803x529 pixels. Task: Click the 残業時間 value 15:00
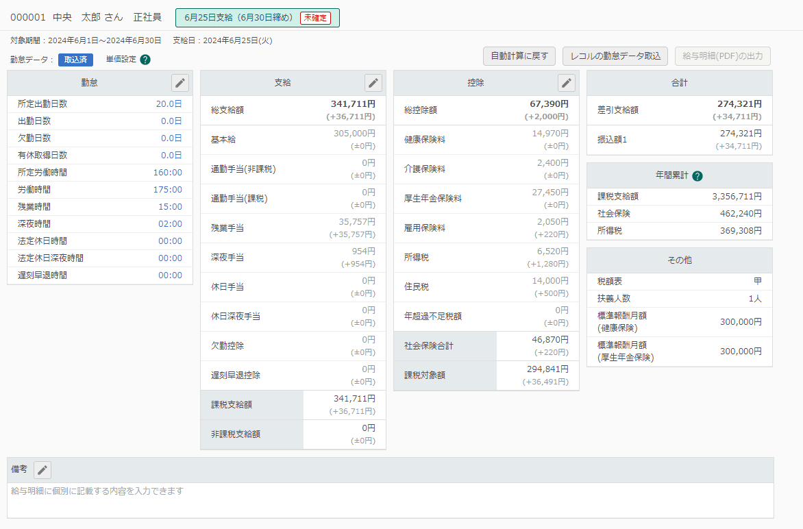(170, 207)
